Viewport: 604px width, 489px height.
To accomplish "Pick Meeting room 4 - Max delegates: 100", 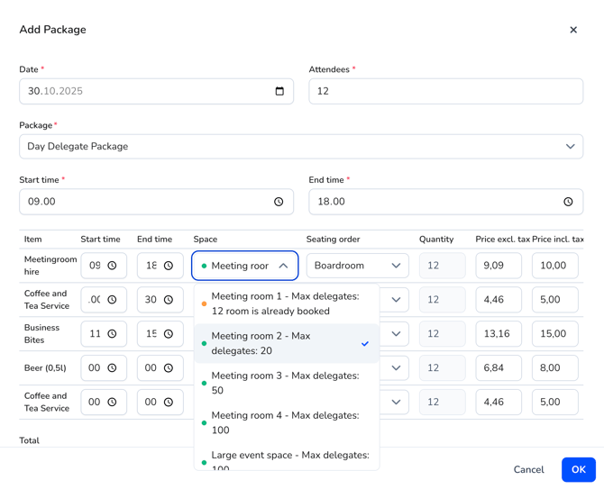I will [x=287, y=422].
